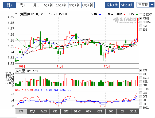155x118 pixels.
Task: Switch to the OBV bottom tab
Action: (x=88, y=111)
